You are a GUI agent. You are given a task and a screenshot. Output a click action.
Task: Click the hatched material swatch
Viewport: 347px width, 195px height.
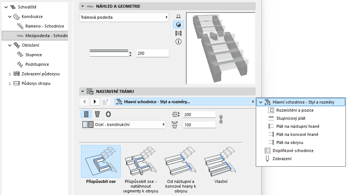point(85,124)
